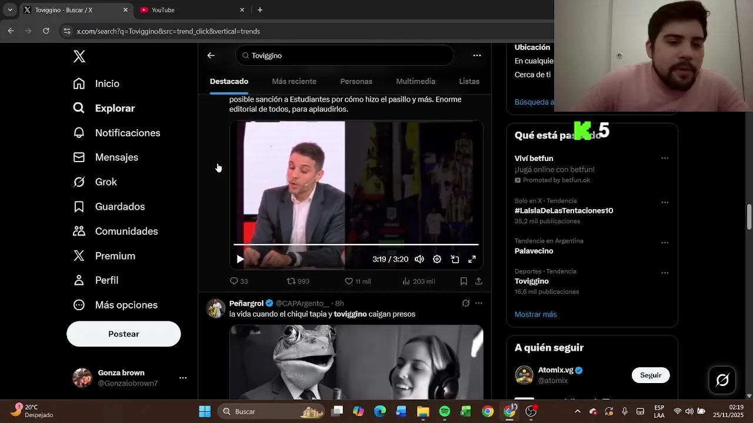Open video settings gear
The width and height of the screenshot is (753, 423).
[437, 259]
